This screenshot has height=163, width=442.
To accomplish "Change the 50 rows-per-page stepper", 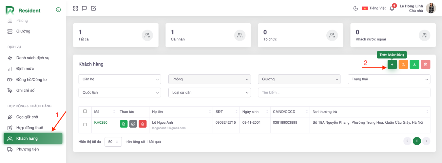I will (x=113, y=142).
